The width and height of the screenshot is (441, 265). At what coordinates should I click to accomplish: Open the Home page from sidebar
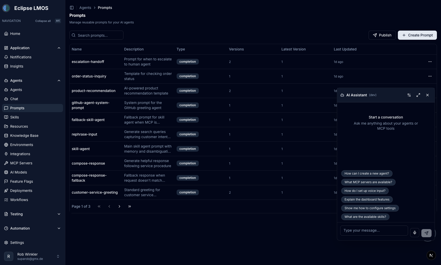32,34
